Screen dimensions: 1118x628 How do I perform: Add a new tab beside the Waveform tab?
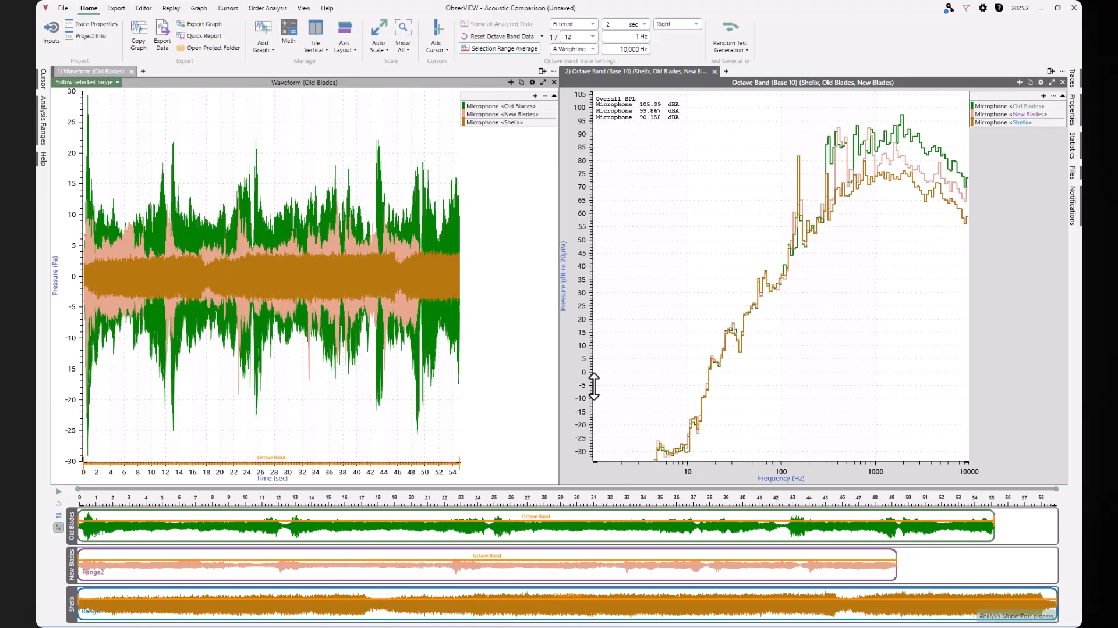pos(143,72)
